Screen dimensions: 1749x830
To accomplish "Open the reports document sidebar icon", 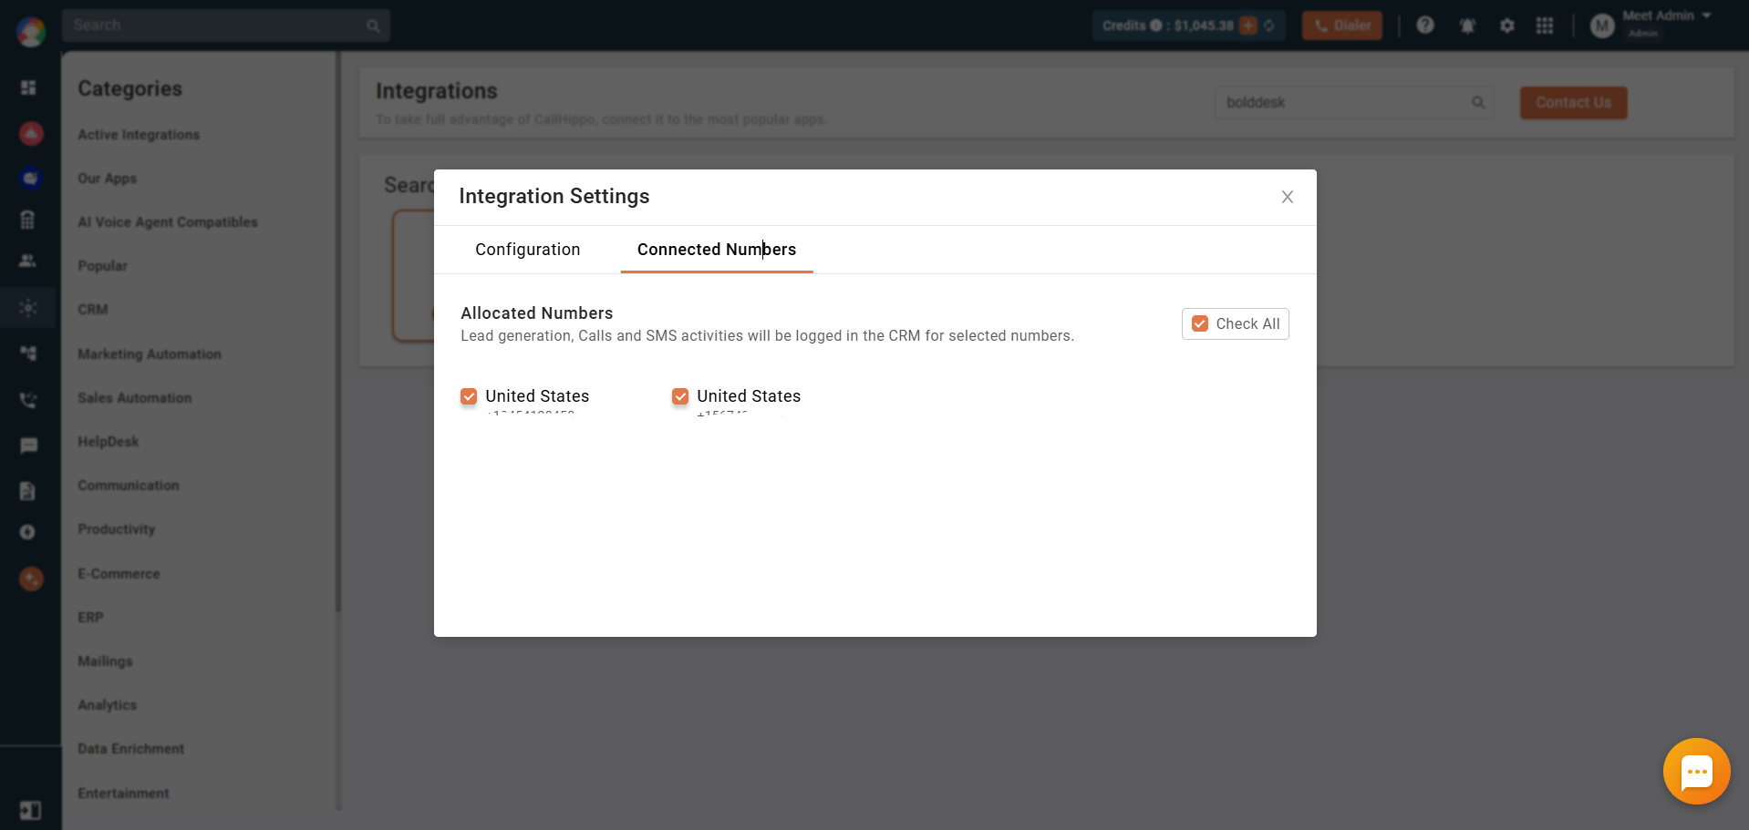I will [27, 491].
